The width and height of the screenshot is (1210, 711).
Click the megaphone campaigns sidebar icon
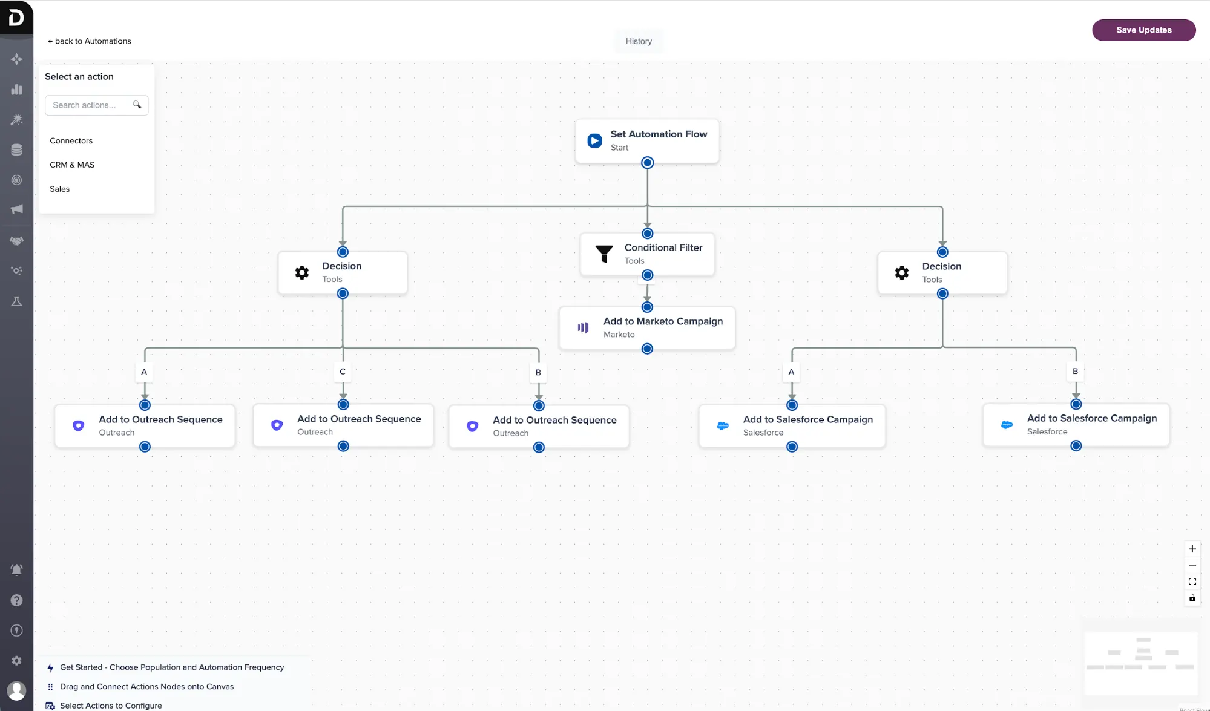pos(16,209)
